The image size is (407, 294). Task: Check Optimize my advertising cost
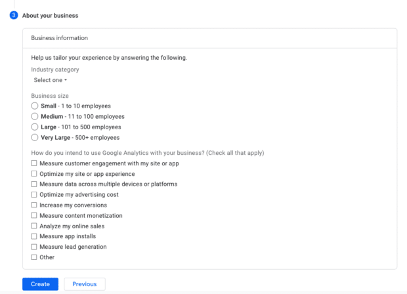coord(34,195)
